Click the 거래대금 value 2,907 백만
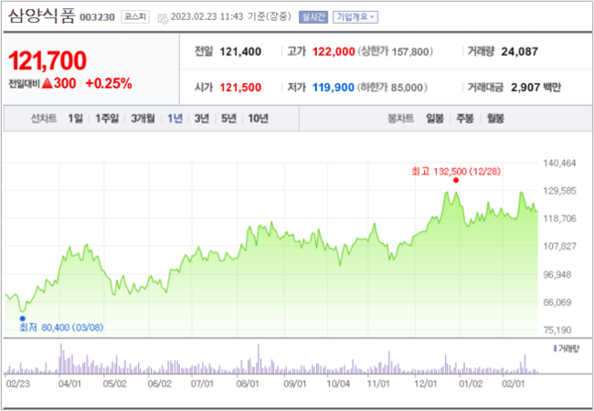 coord(536,88)
